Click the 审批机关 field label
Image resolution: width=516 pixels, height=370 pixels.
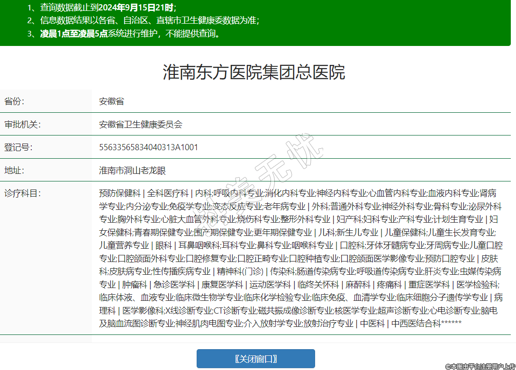pos(22,124)
